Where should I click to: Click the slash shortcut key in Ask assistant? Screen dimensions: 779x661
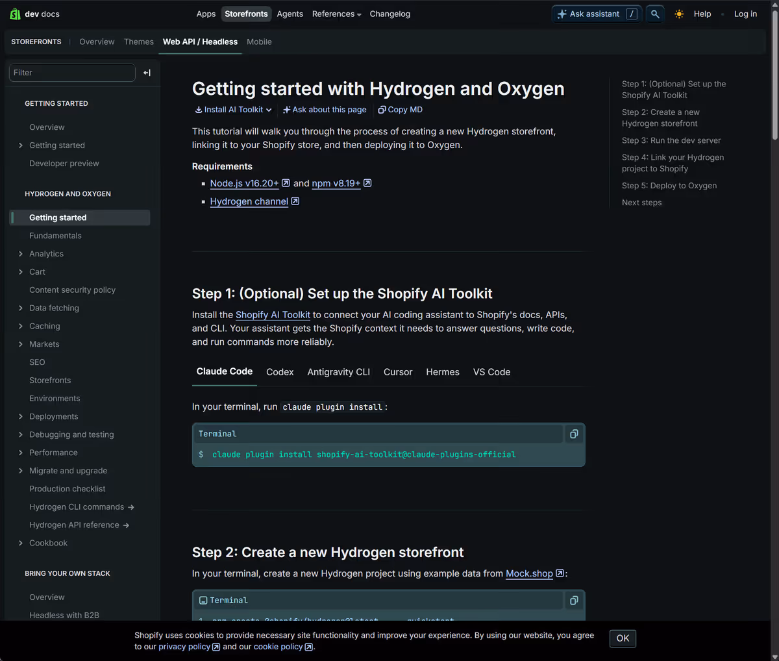click(632, 14)
